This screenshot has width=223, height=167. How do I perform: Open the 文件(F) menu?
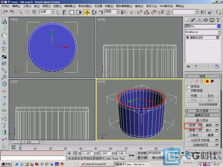[5, 6]
